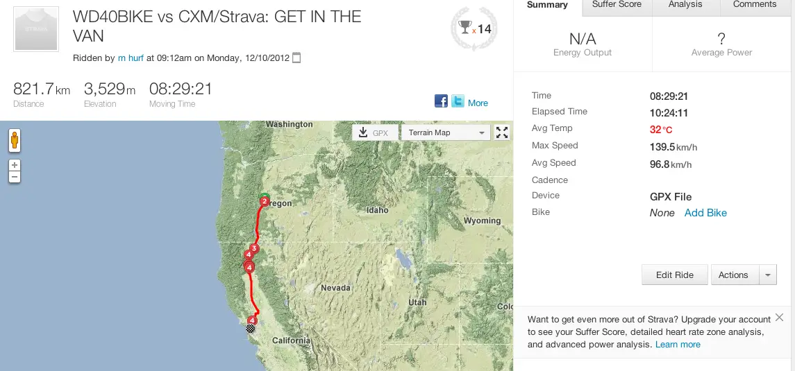Click the Edit Ride button
Screen dimensions: 795x371
click(x=674, y=275)
